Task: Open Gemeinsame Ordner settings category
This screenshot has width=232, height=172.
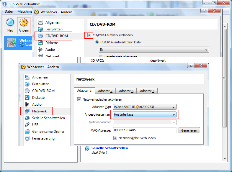Action: point(48,132)
